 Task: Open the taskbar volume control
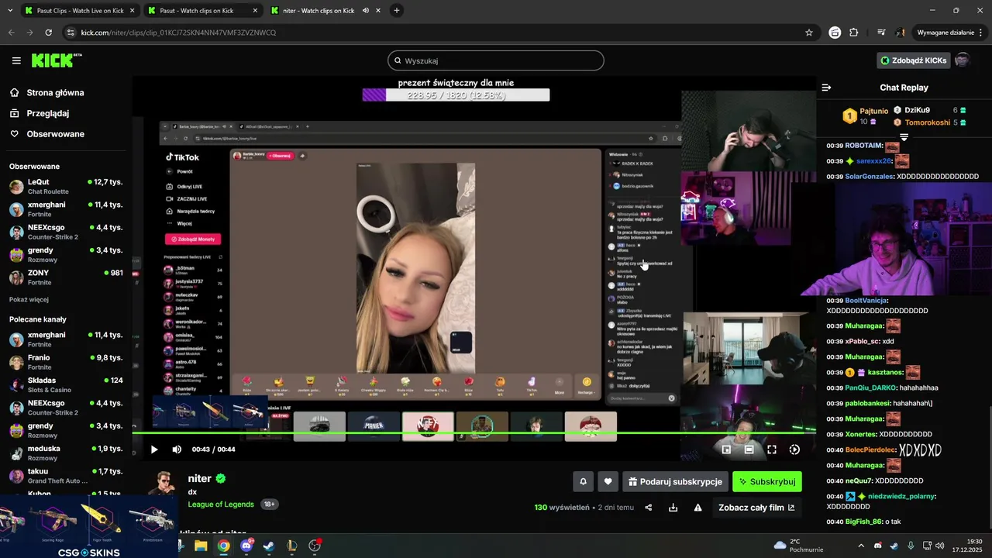pyautogui.click(x=940, y=546)
